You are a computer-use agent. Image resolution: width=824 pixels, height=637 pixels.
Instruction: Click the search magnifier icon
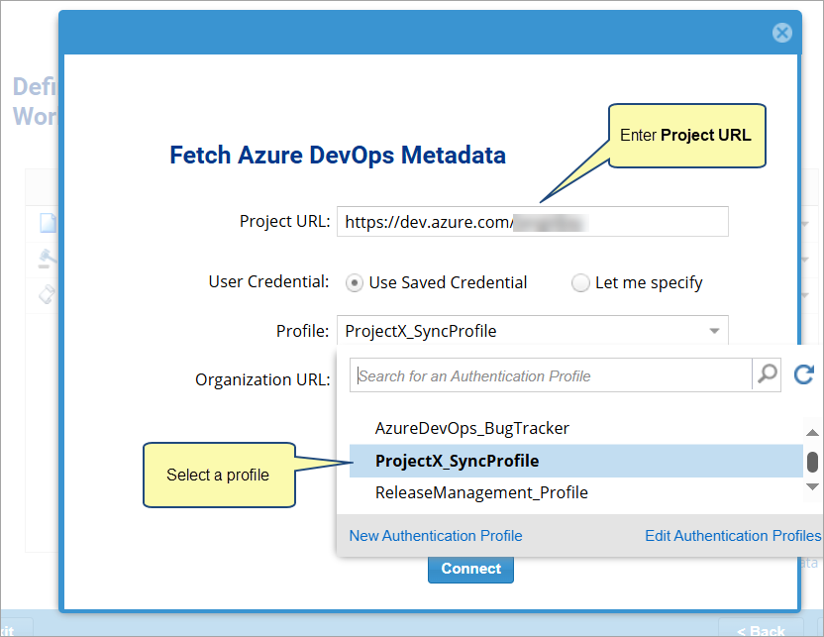(768, 374)
